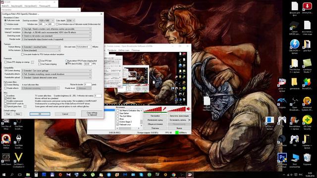The image size is (317, 178).
Task: Toggle pixel shader for PSX texture window
Action: coord(22,54)
